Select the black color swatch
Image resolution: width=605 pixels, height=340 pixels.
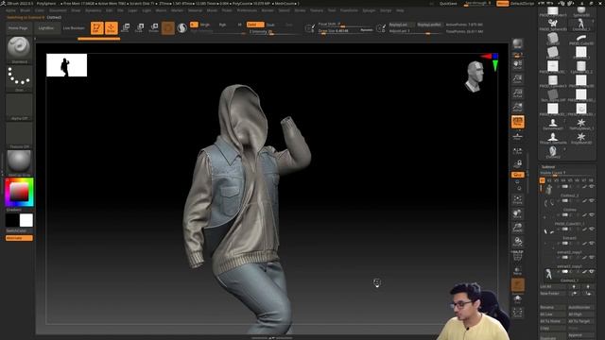12,220
